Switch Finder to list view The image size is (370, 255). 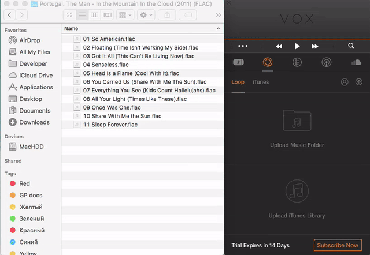point(82,15)
